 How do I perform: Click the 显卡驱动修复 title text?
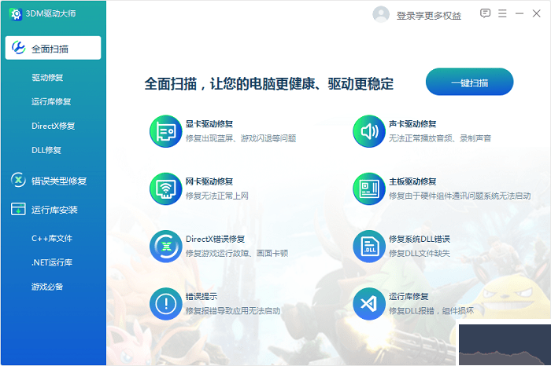209,124
